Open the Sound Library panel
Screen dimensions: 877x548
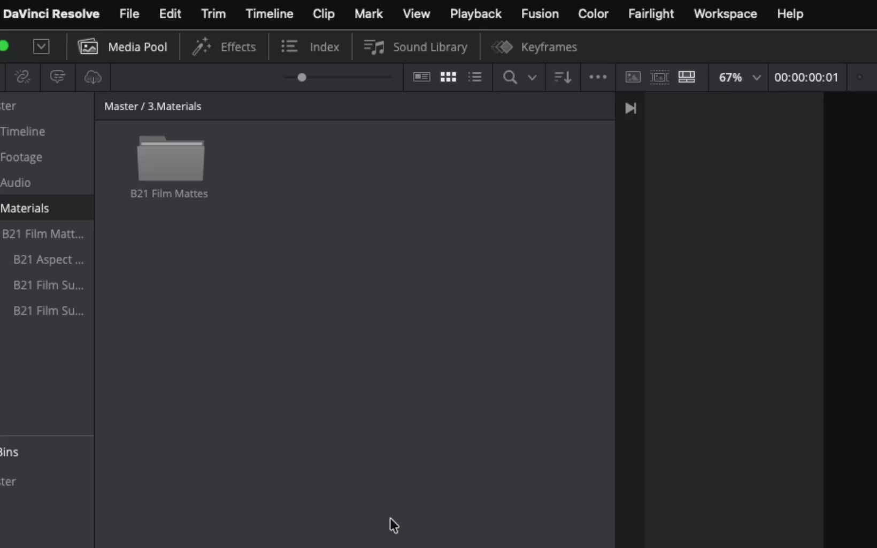point(416,47)
